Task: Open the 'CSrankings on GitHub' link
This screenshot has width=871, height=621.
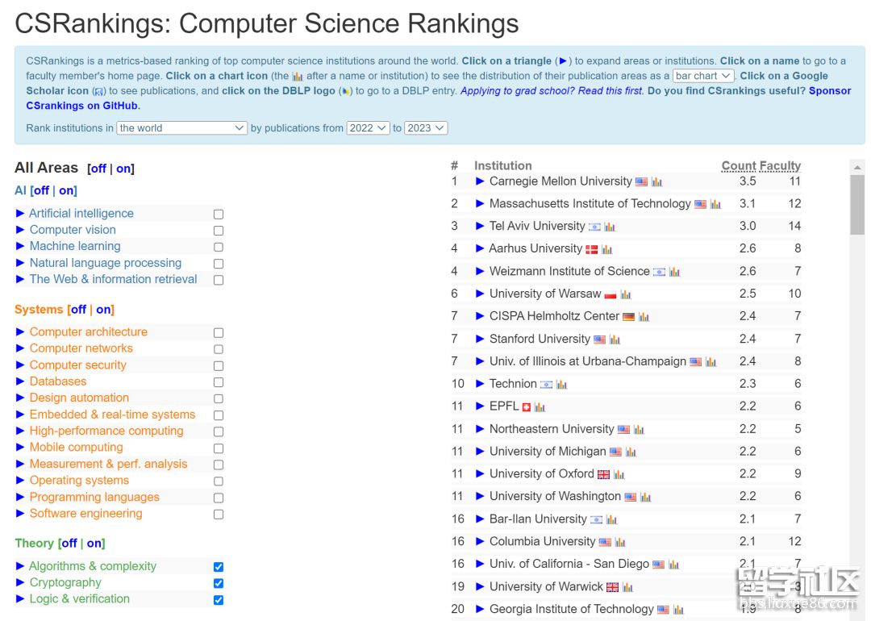Action: tap(81, 106)
